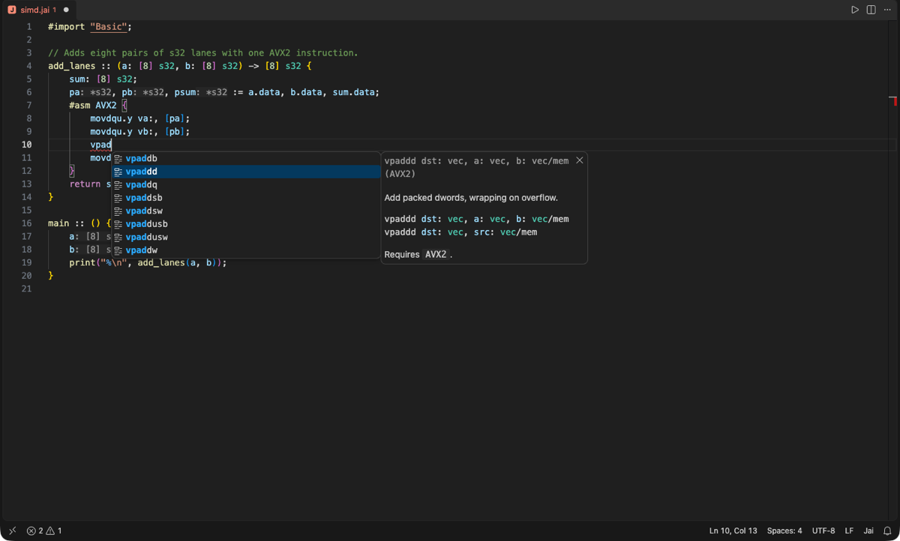
Task: Click the snippet icon beside vpaddsw
Action: click(x=118, y=211)
